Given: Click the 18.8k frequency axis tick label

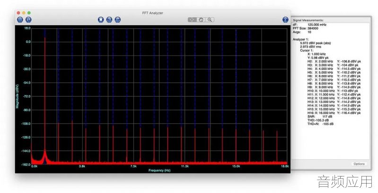Looking at the screenshot, I should pos(285,166).
